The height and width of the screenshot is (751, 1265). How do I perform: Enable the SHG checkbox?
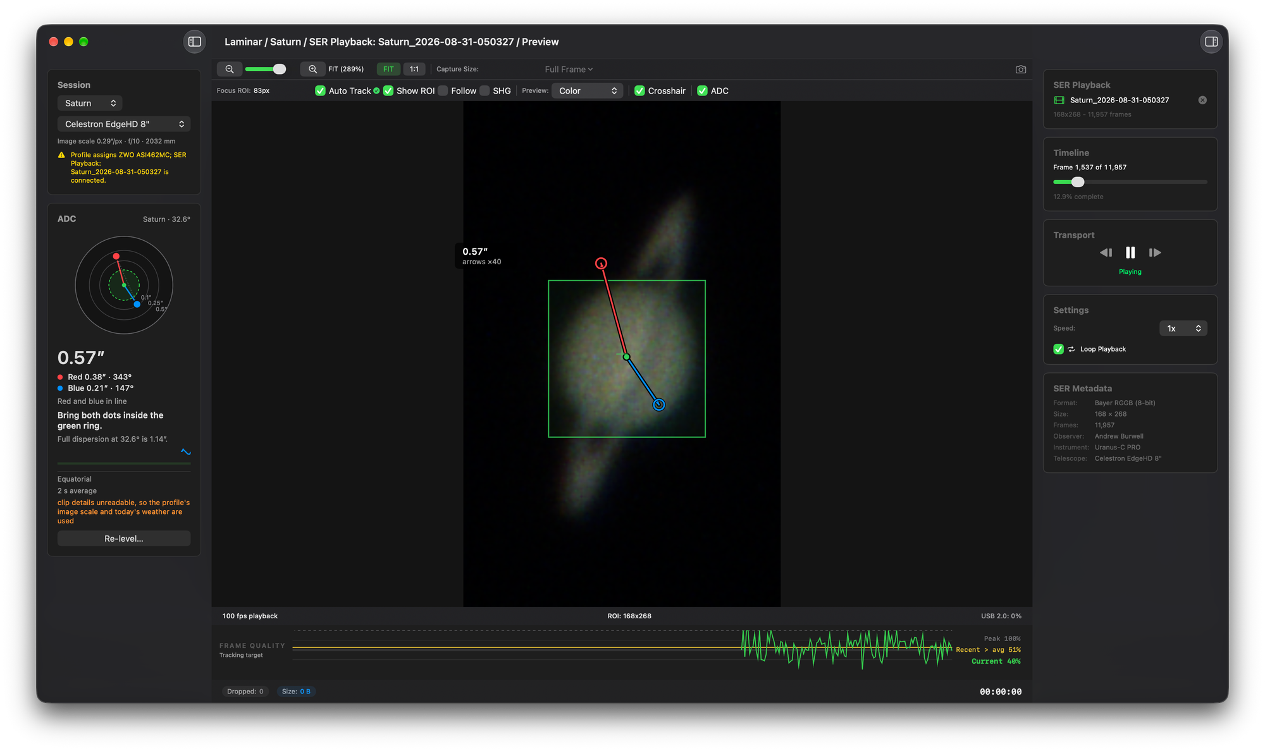(x=484, y=91)
